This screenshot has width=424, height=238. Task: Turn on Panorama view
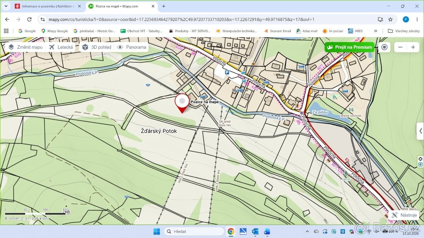(132, 47)
